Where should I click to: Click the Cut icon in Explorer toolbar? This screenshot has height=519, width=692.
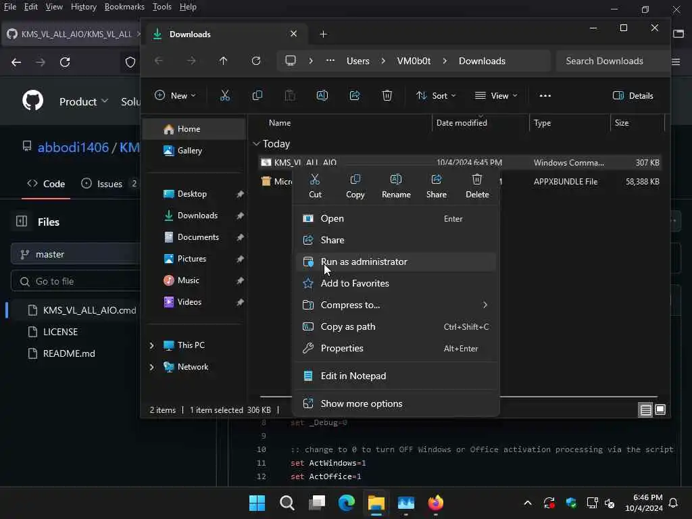pyautogui.click(x=224, y=95)
